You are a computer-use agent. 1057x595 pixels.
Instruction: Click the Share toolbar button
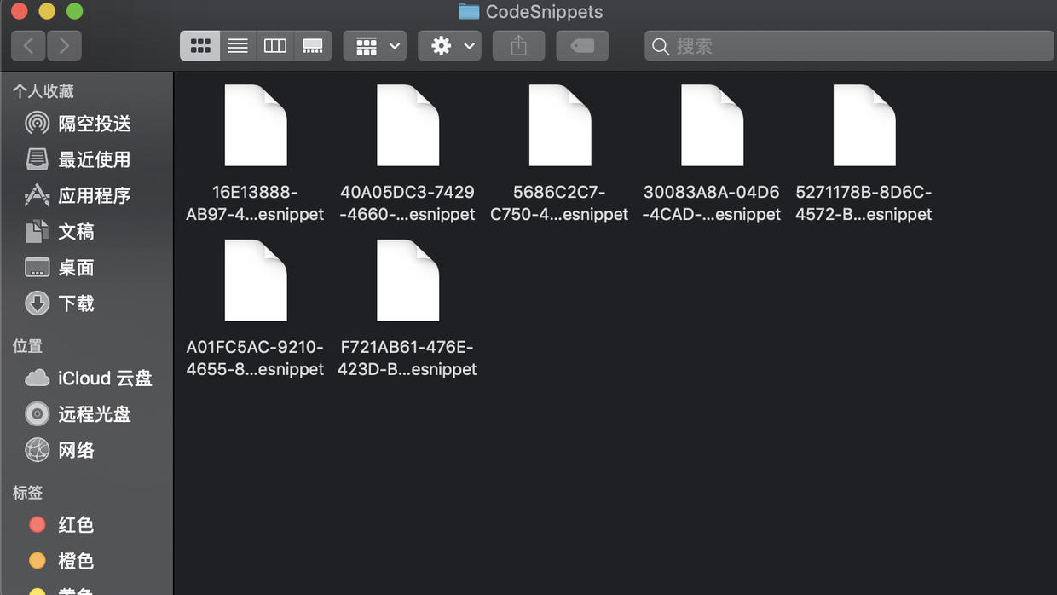[518, 46]
